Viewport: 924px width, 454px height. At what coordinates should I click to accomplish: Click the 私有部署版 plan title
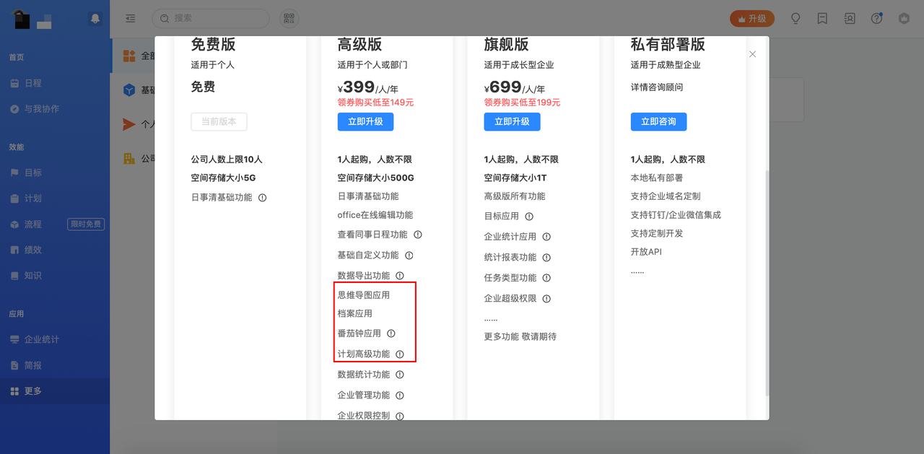[x=668, y=45]
